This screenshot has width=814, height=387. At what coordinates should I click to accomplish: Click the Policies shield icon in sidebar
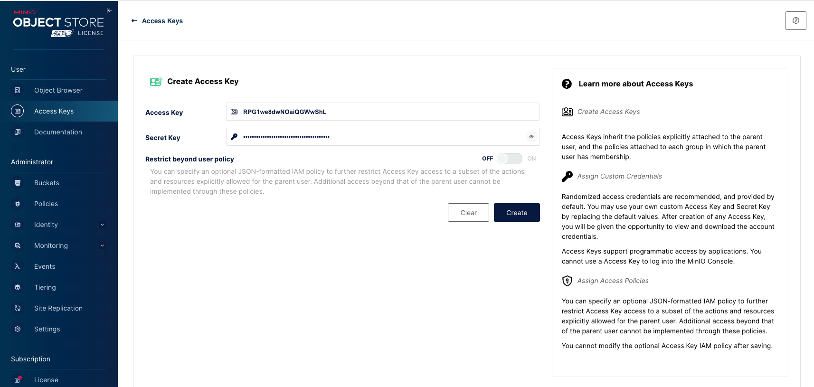[18, 204]
